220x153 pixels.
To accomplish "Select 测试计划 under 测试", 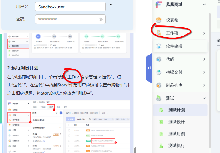I will coord(180,110).
